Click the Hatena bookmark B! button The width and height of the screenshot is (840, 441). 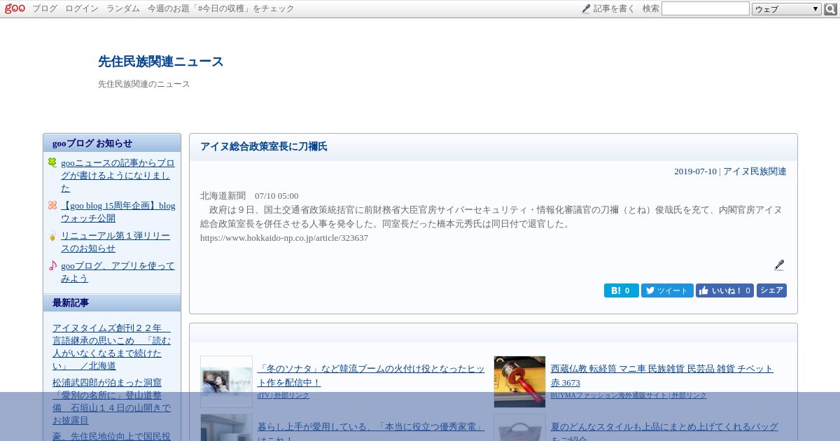tap(622, 290)
